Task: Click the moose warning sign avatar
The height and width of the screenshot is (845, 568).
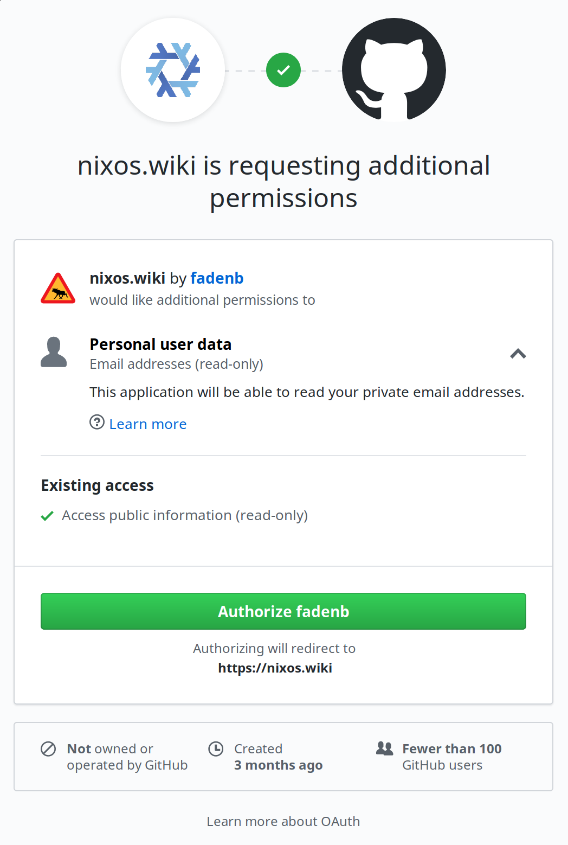Action: click(x=58, y=289)
